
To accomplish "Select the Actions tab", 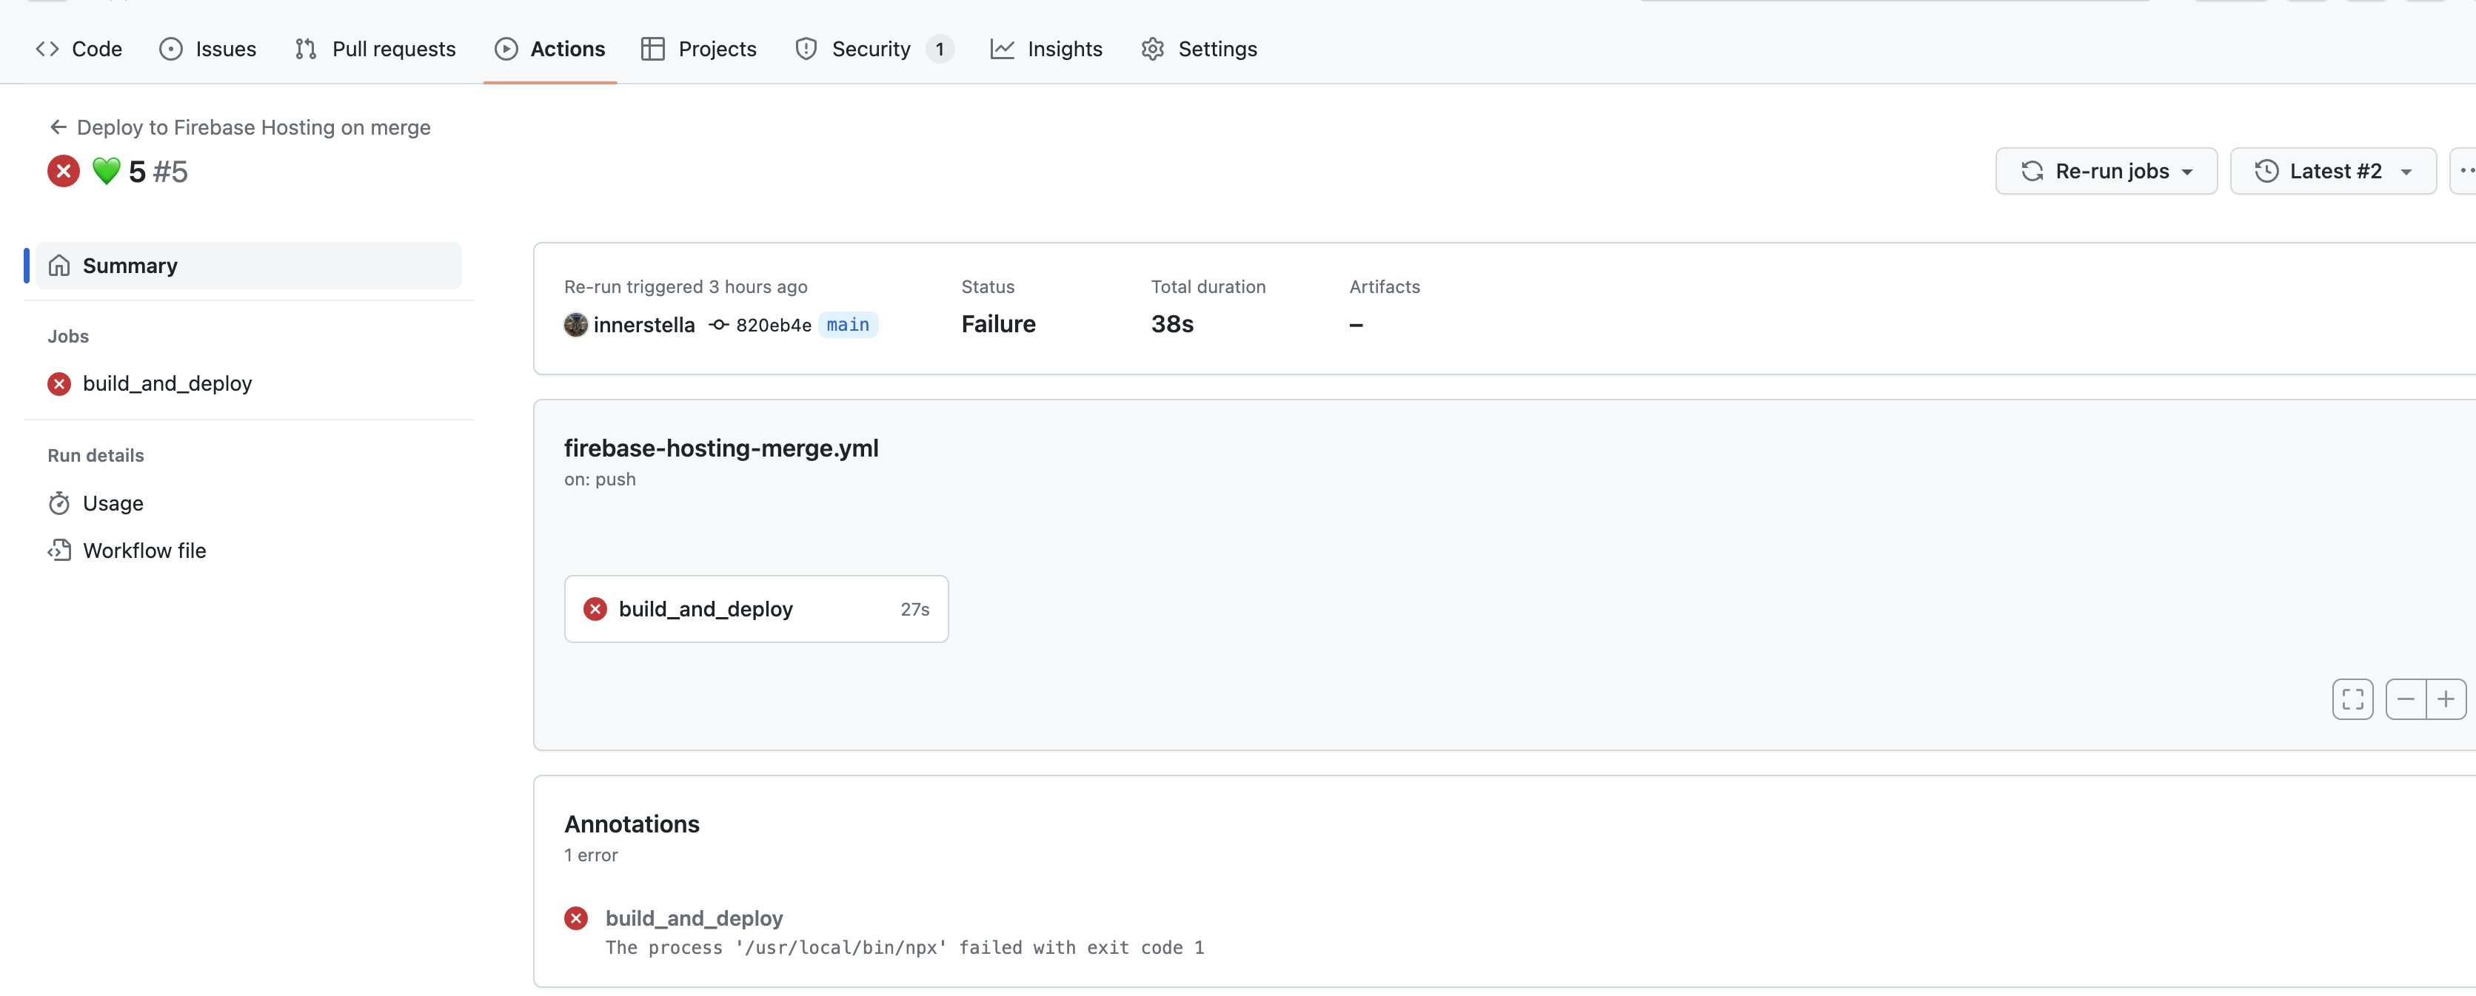I will pos(550,49).
